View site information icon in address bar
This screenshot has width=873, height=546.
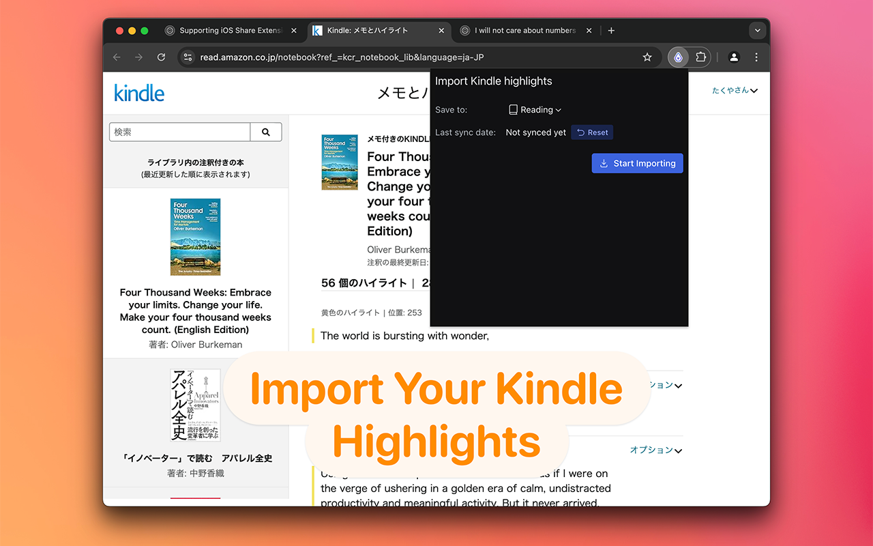tap(189, 57)
